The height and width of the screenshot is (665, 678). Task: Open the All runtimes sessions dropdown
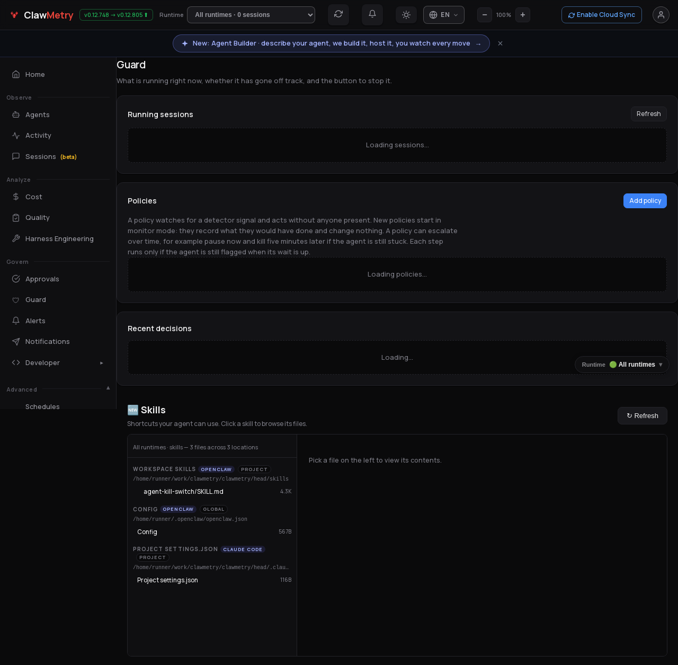tap(251, 15)
